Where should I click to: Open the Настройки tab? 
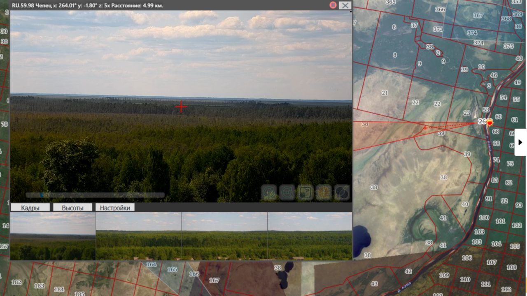(115, 208)
